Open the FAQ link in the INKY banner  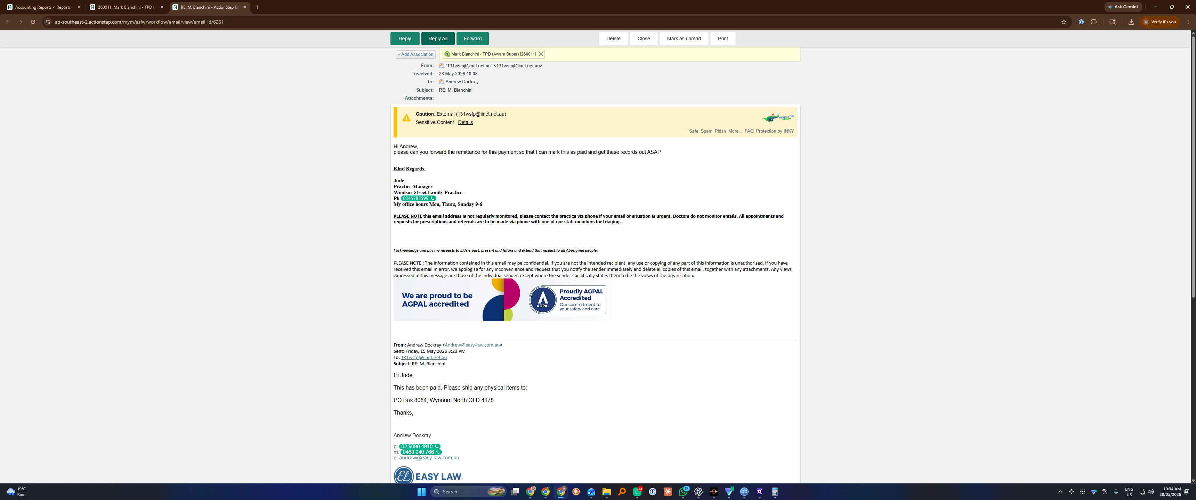coord(749,131)
